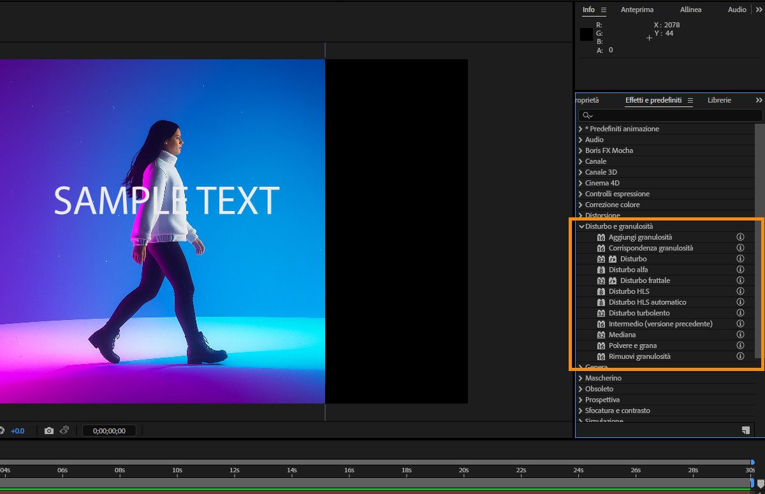Open Effetti e predefiniti panel menu icon

click(690, 101)
